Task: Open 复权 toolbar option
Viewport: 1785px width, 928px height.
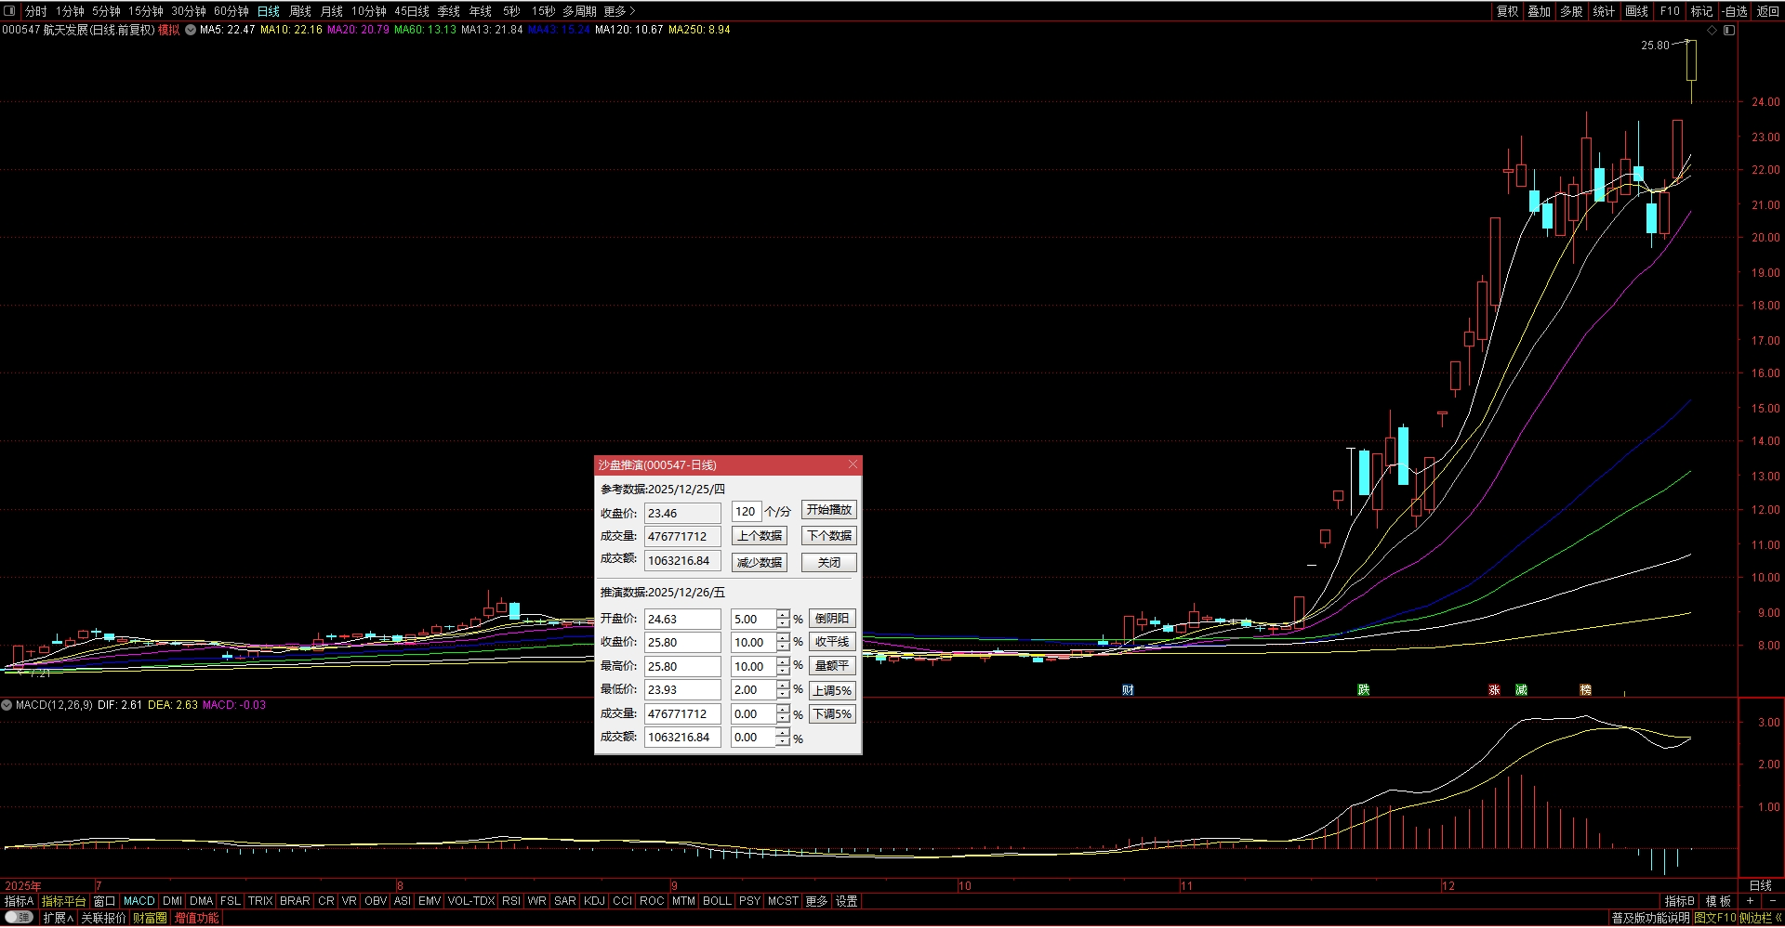Action: click(x=1507, y=11)
